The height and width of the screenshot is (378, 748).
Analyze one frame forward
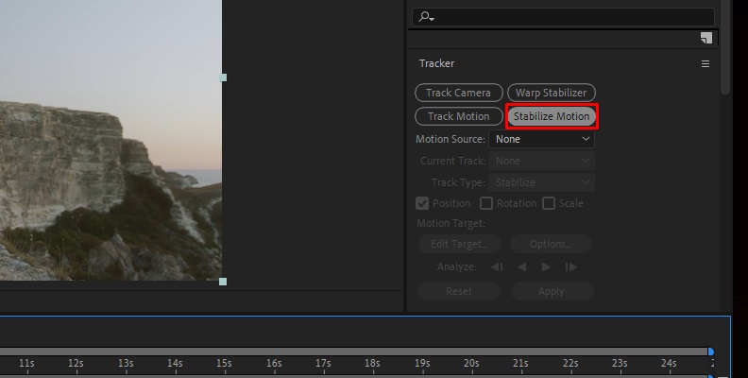[571, 266]
